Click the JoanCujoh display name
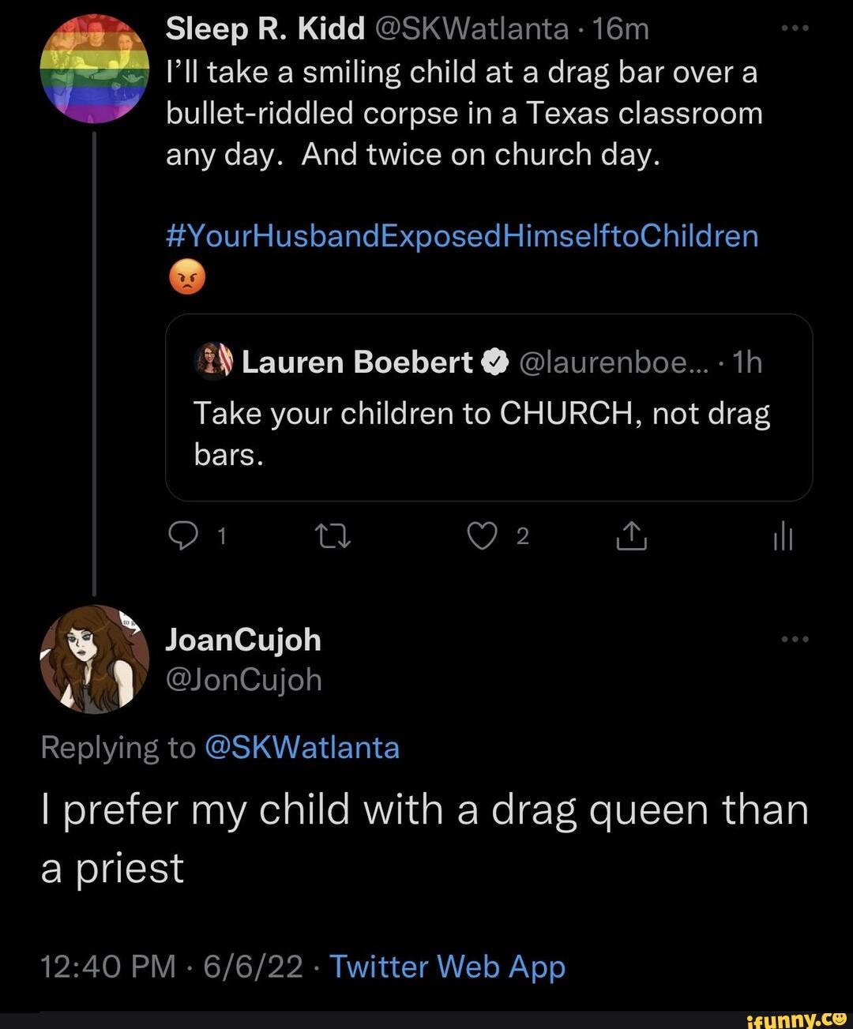The width and height of the screenshot is (853, 1029). 243,639
